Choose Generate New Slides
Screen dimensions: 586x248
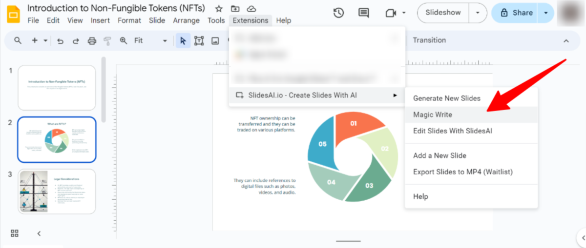(447, 98)
